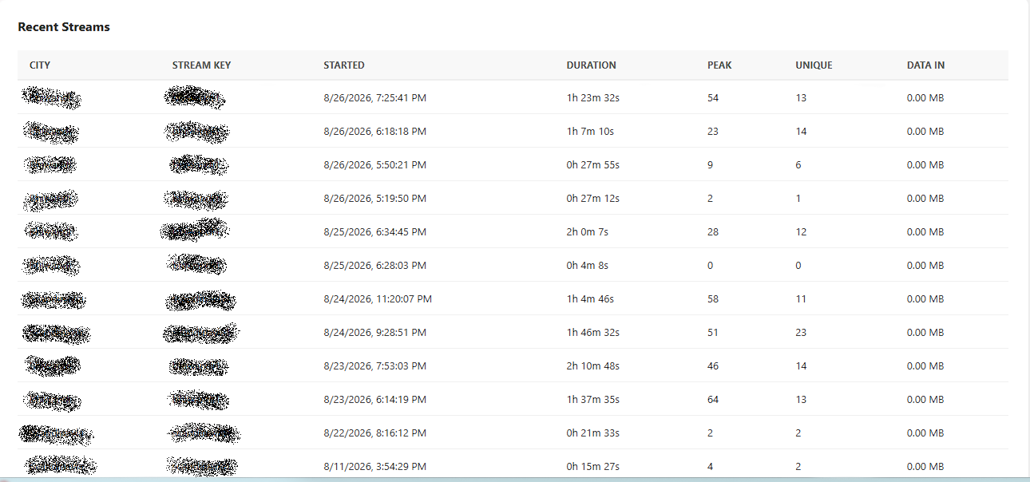Screen dimensions: 1030x482
Task: Click DATA IN value in 7:25:41 PM row
Action: pos(925,98)
